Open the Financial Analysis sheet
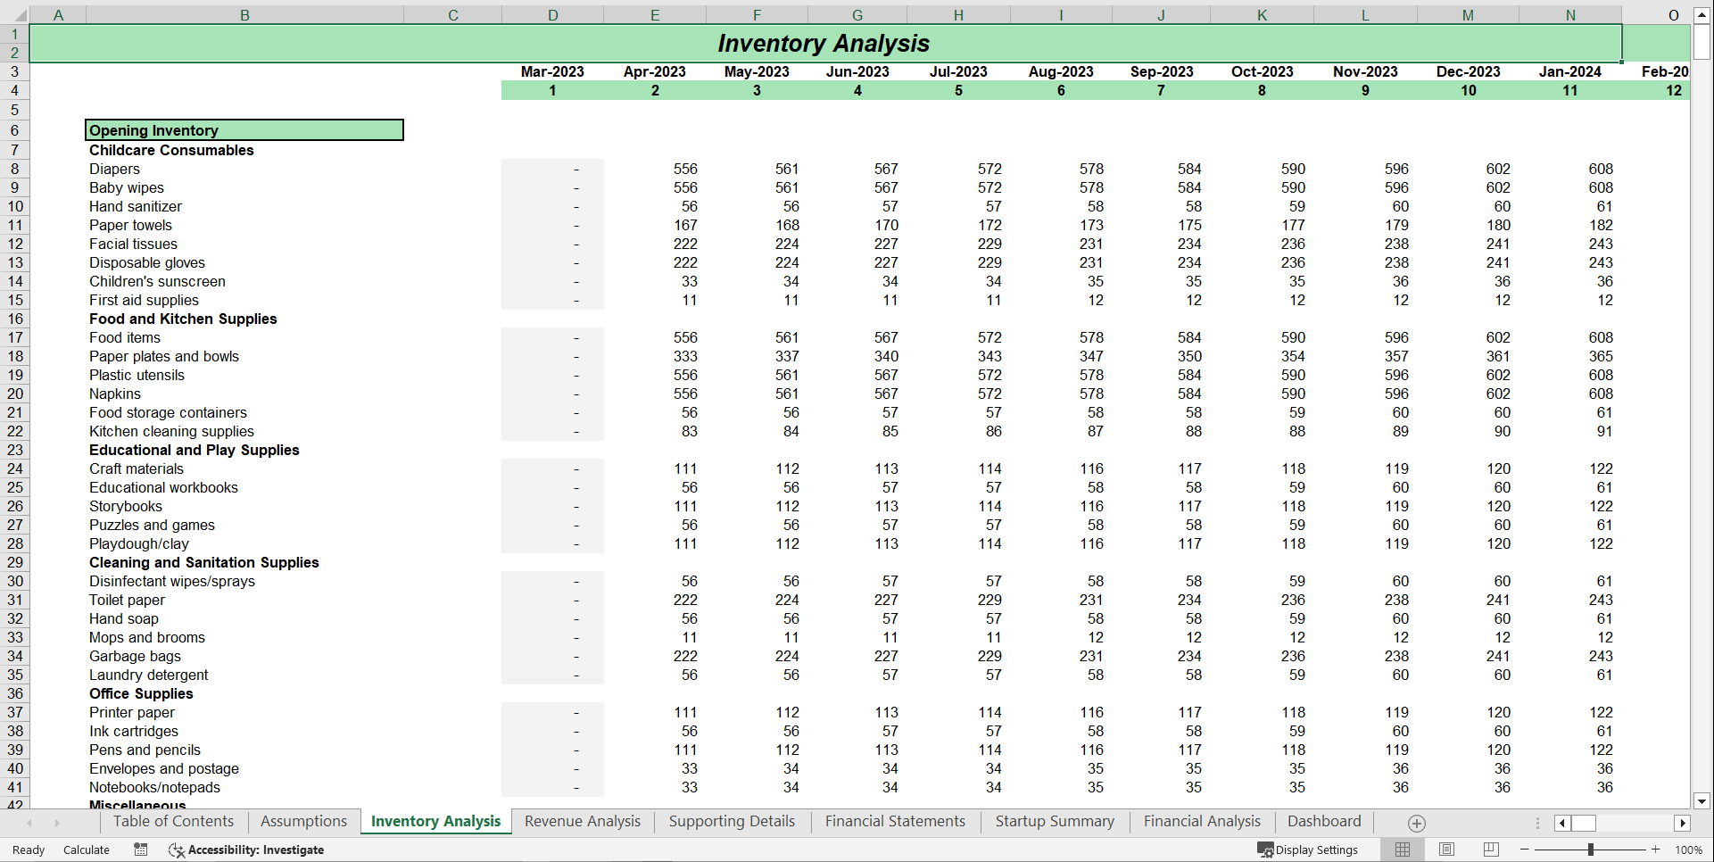Viewport: 1714px width, 862px height. 1202,822
